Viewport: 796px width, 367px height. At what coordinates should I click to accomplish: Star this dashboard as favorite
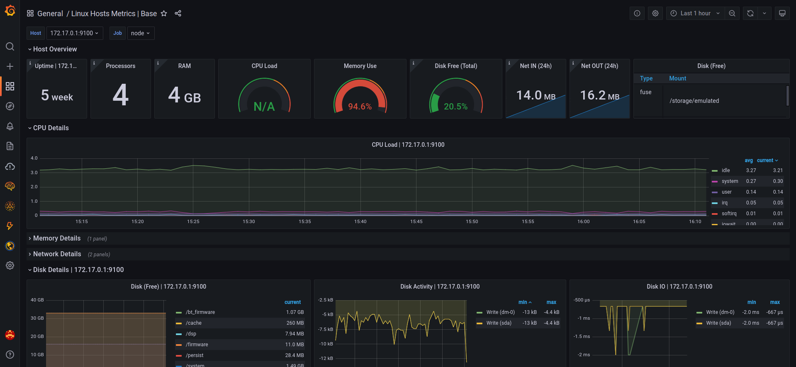pos(164,13)
